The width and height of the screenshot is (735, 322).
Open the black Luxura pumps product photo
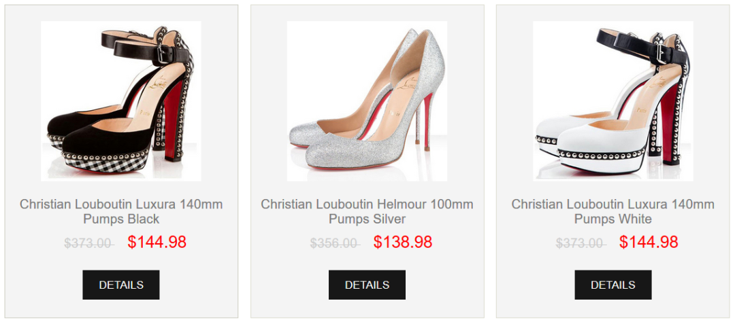pos(121,101)
